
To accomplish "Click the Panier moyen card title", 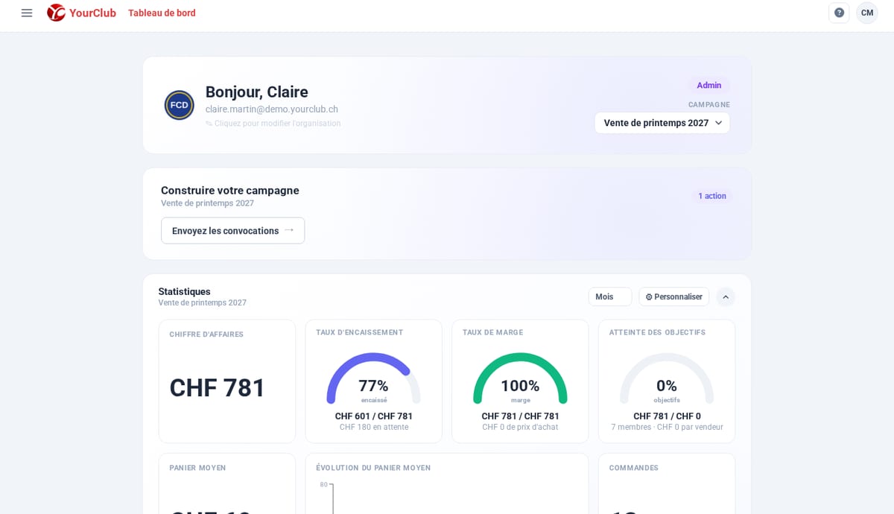I will pyautogui.click(x=197, y=468).
